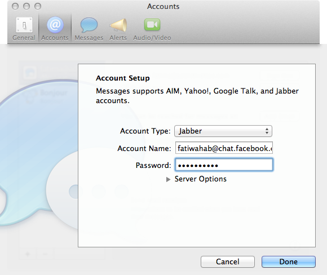This screenshot has width=327, height=275.
Task: Open the Account Type dropdown showing Jabber
Action: 223,131
